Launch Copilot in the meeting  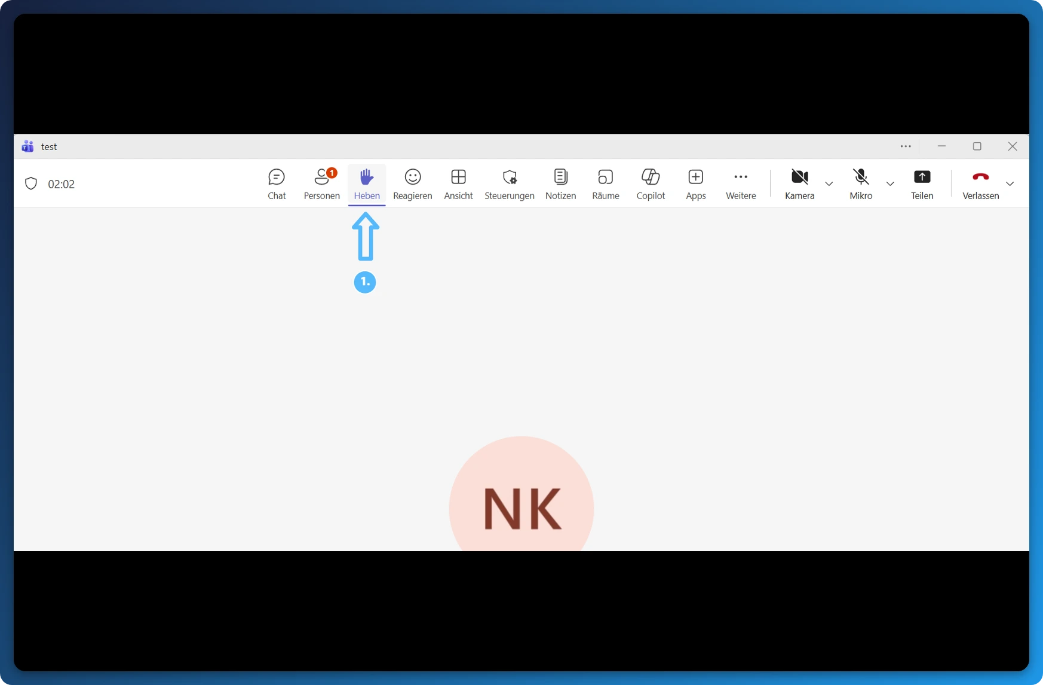point(651,184)
